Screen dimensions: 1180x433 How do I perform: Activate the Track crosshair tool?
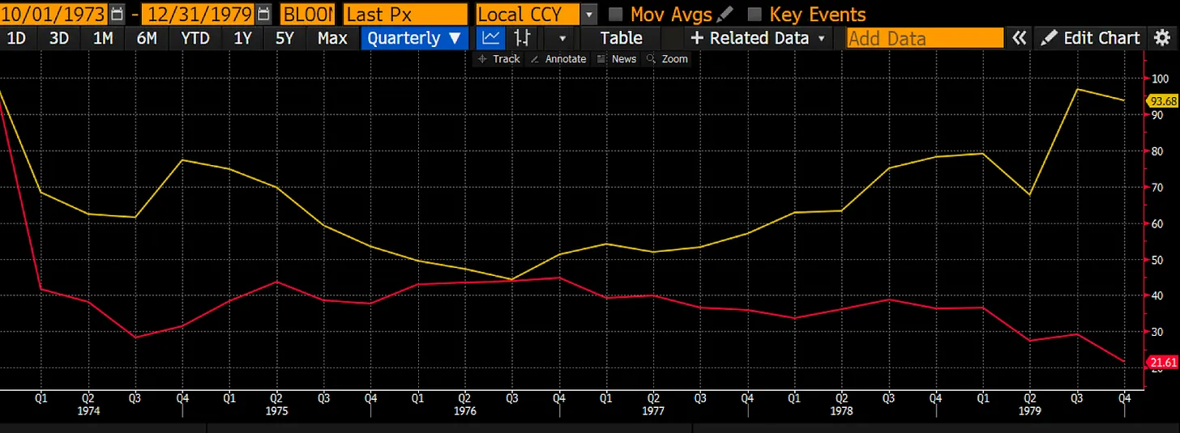click(499, 59)
